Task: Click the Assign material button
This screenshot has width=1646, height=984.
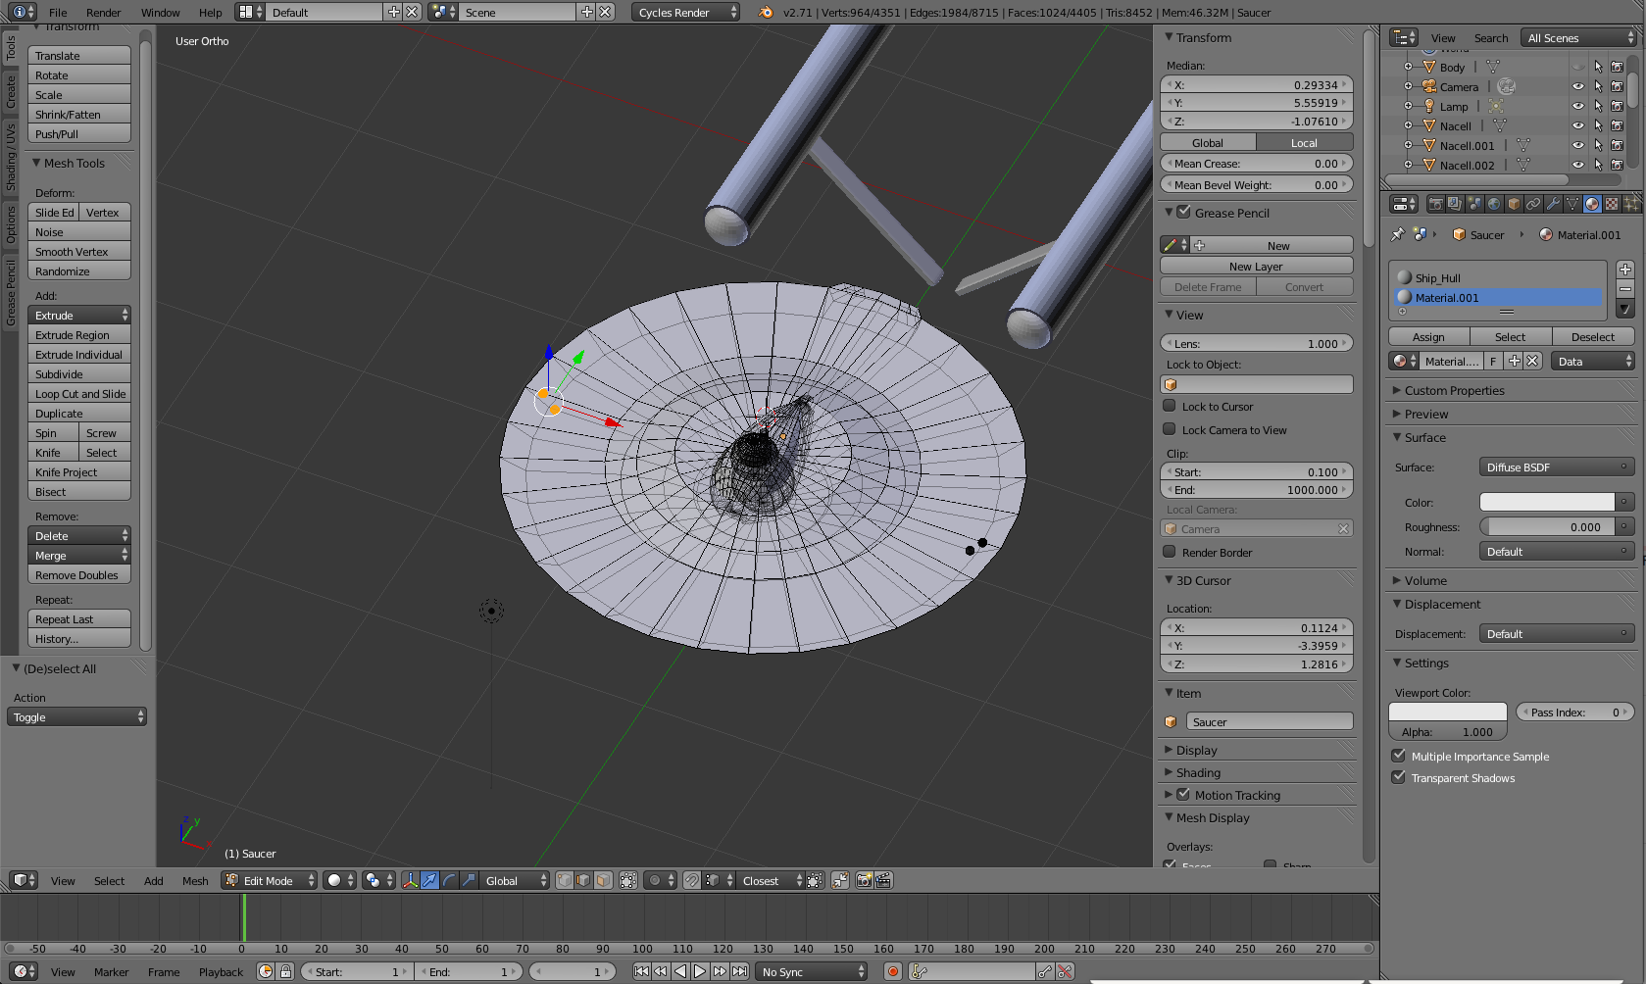Action: point(1428,336)
